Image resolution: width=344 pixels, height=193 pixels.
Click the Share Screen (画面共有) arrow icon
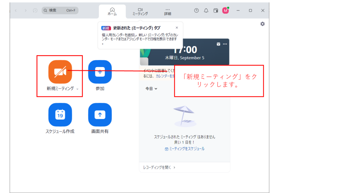tap(100, 115)
